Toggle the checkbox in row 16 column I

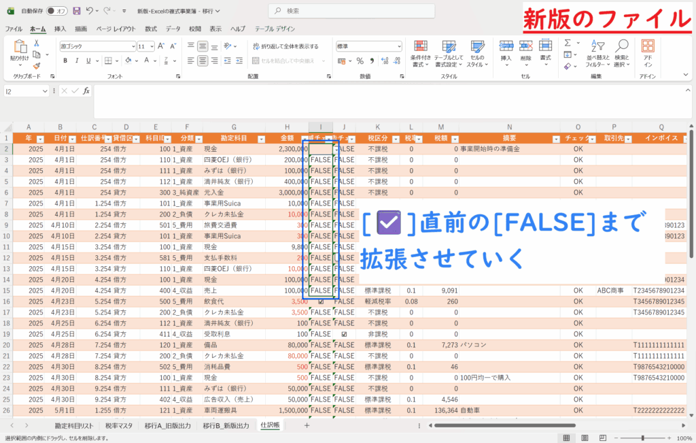[x=321, y=301]
